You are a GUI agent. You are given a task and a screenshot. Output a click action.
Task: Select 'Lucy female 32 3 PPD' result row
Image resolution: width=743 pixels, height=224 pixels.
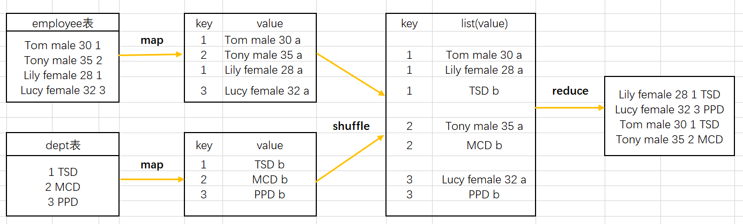(x=669, y=110)
